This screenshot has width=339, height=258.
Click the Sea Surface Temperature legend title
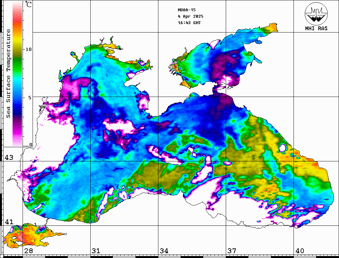8,73
